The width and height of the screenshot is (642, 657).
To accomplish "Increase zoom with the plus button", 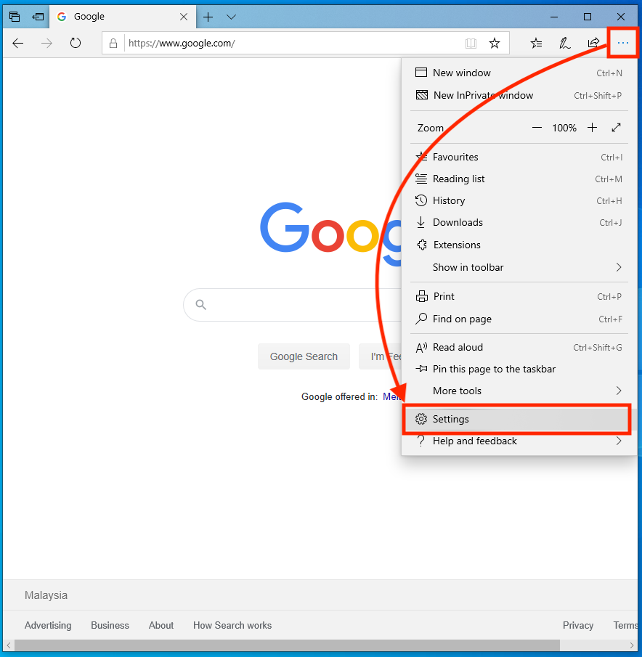I will [592, 128].
